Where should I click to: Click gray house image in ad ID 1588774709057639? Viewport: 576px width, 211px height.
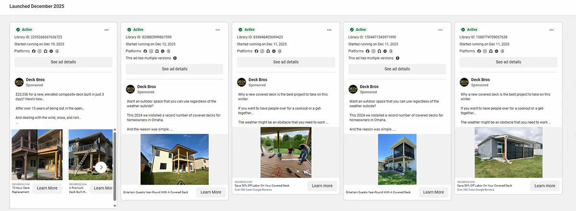click(x=508, y=152)
